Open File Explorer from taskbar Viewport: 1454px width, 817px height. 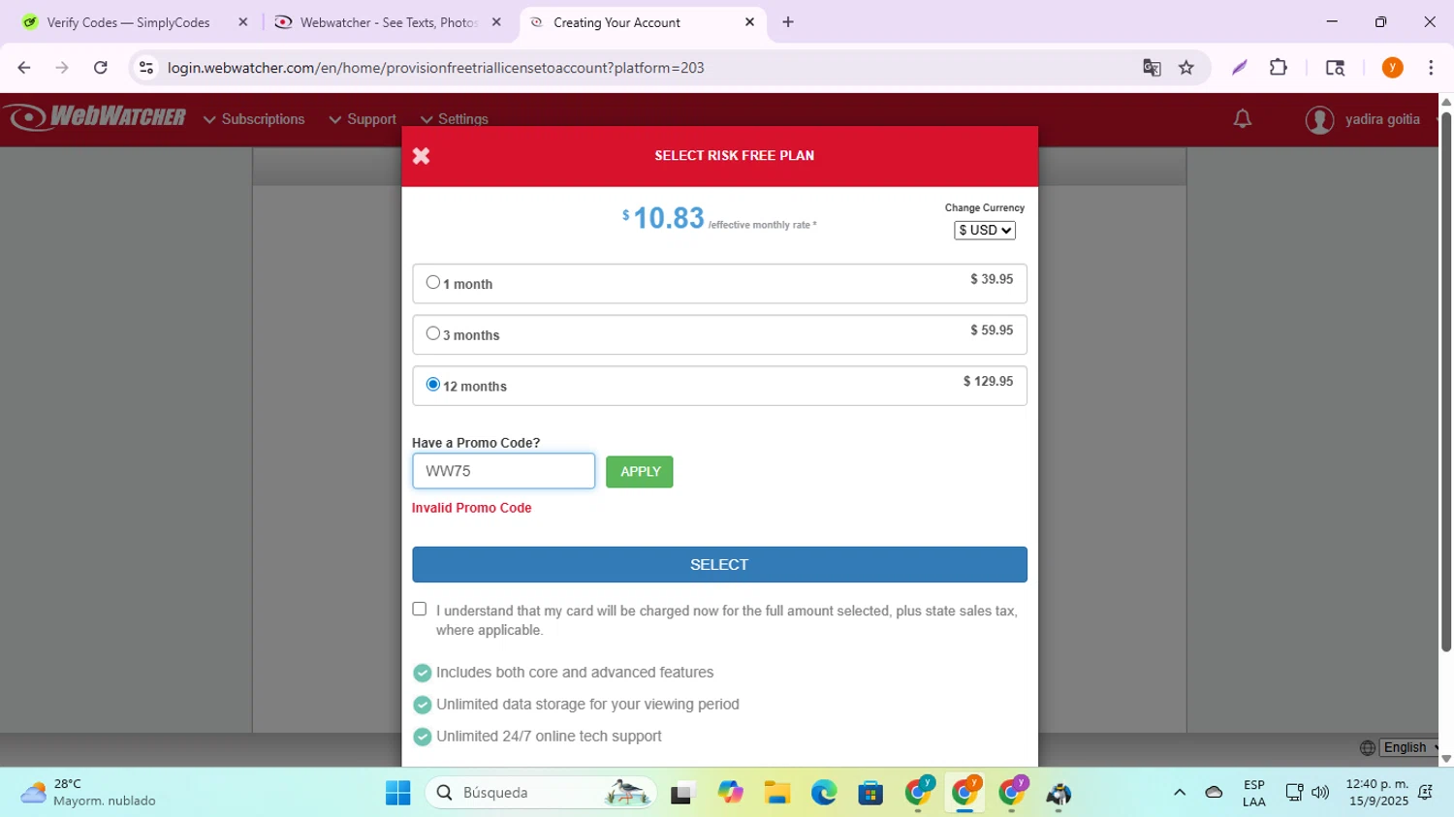pos(776,793)
